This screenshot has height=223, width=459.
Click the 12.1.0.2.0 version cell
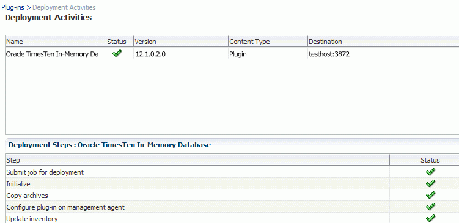[150, 54]
